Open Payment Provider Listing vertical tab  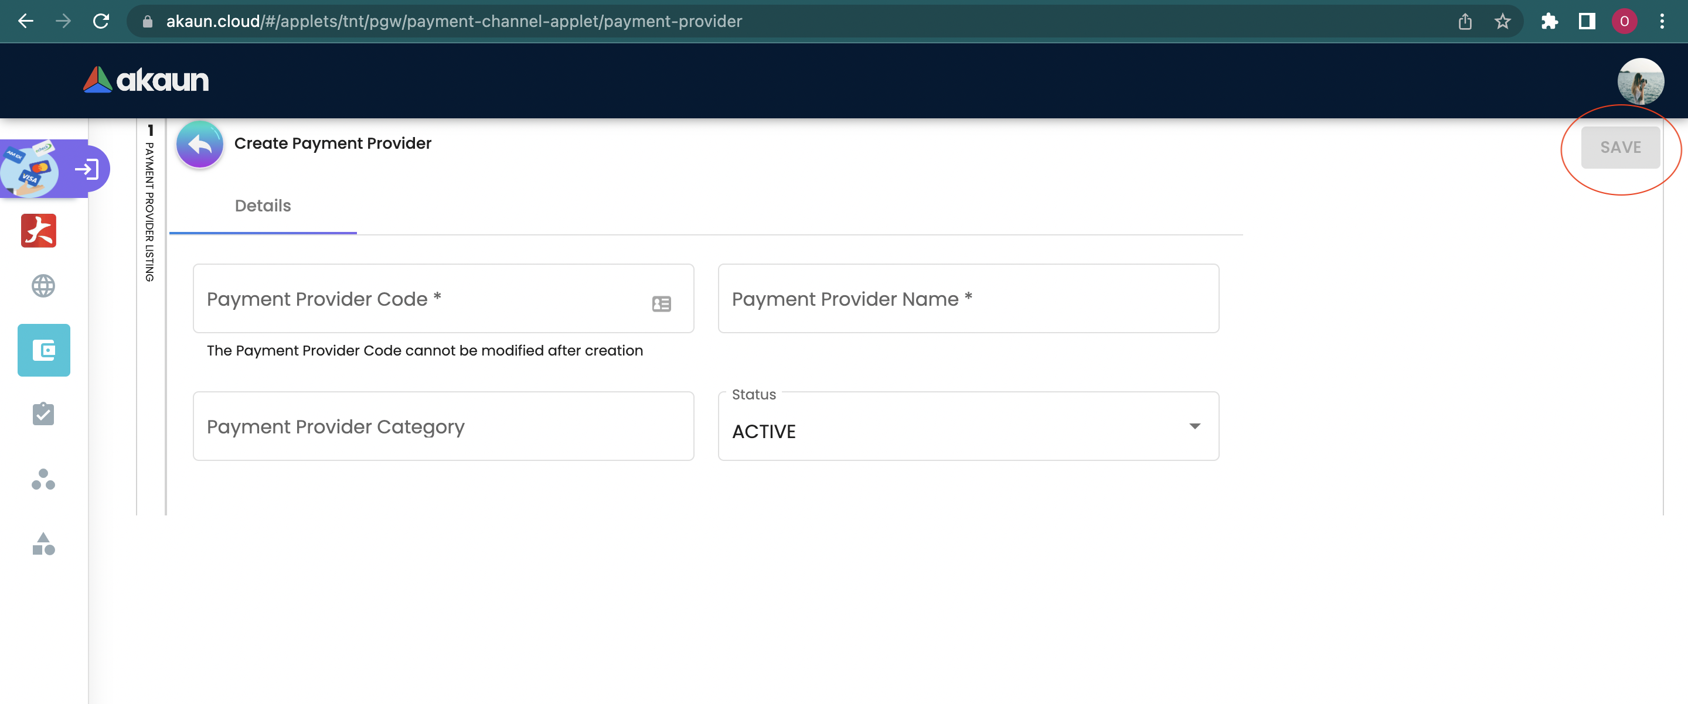(x=150, y=204)
